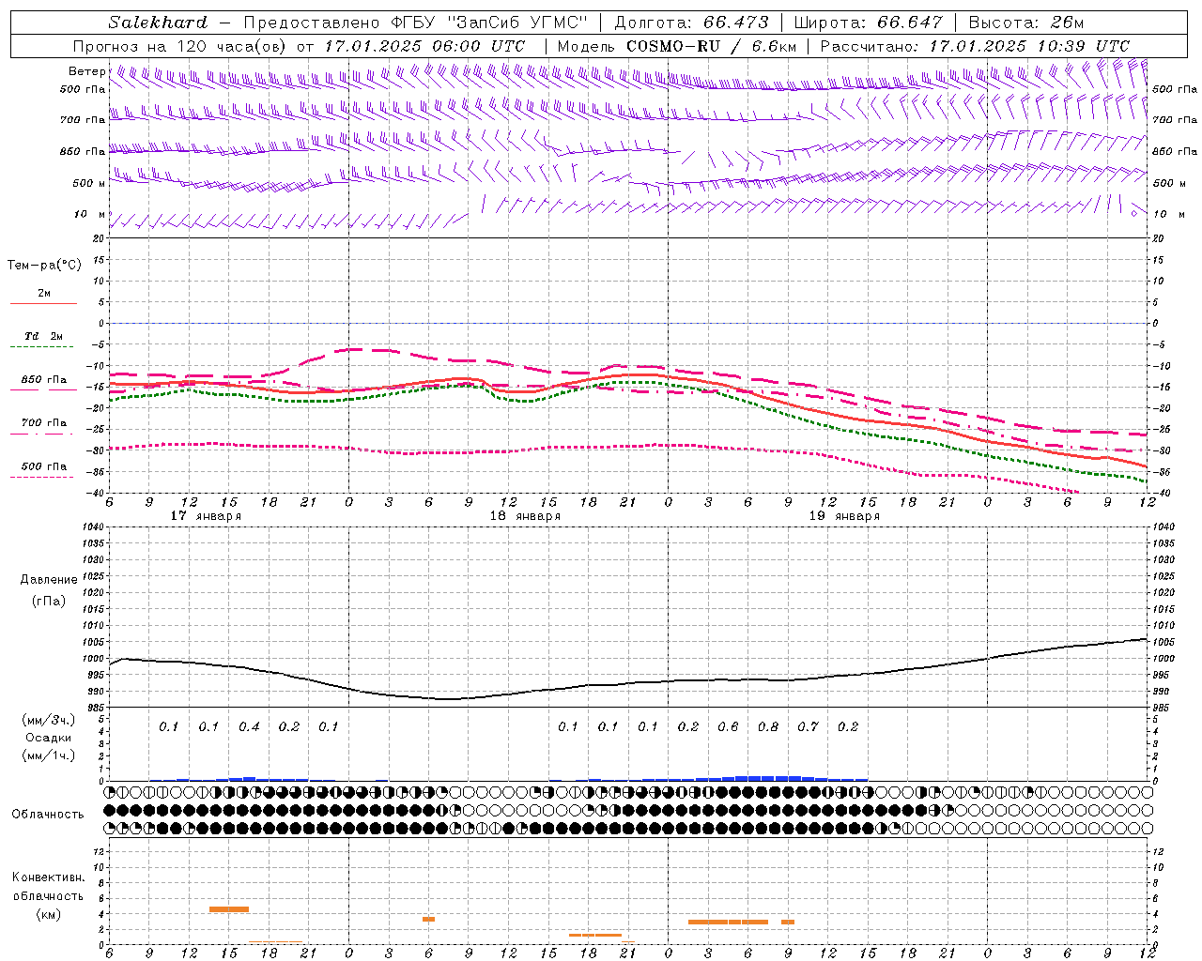Viewport: 1202px width, 961px height.
Task: Click the 'Конвективн.' convective cloud label
Action: (48, 877)
